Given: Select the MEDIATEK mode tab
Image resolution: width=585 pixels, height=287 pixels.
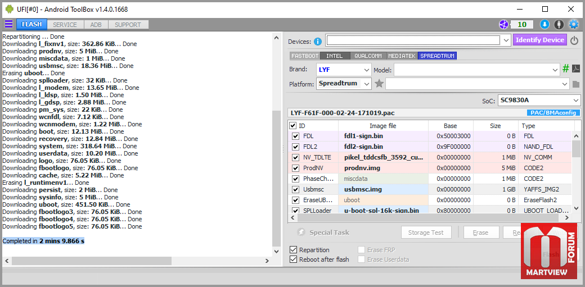Looking at the screenshot, I should click(402, 56).
